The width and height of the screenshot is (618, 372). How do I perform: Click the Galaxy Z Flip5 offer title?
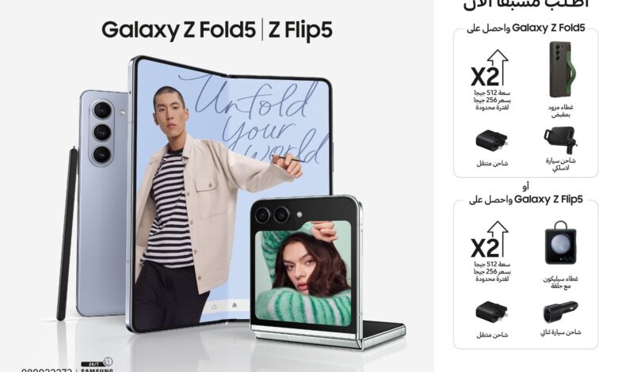coord(526,199)
